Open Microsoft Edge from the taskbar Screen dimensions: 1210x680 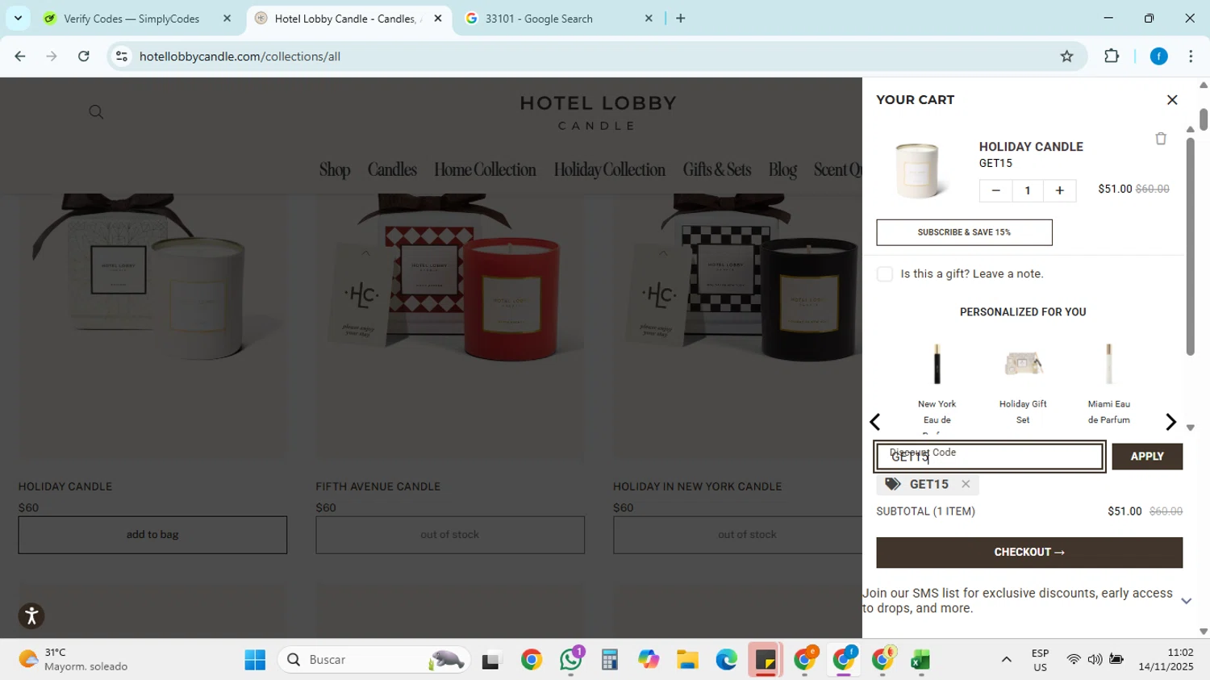tap(726, 660)
